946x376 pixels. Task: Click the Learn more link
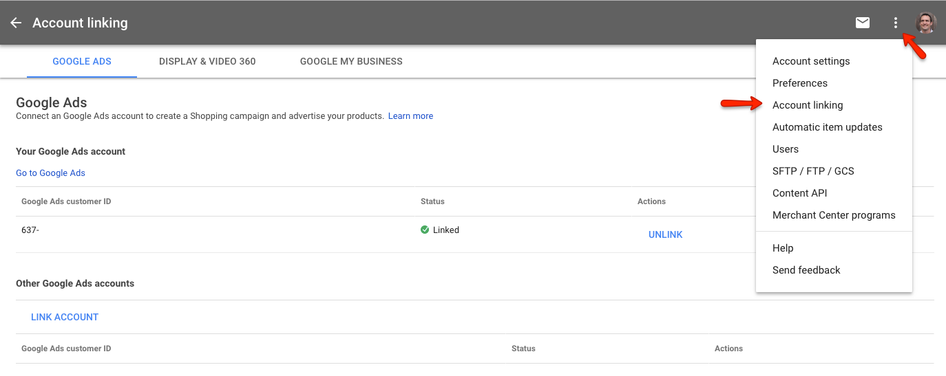click(x=410, y=116)
